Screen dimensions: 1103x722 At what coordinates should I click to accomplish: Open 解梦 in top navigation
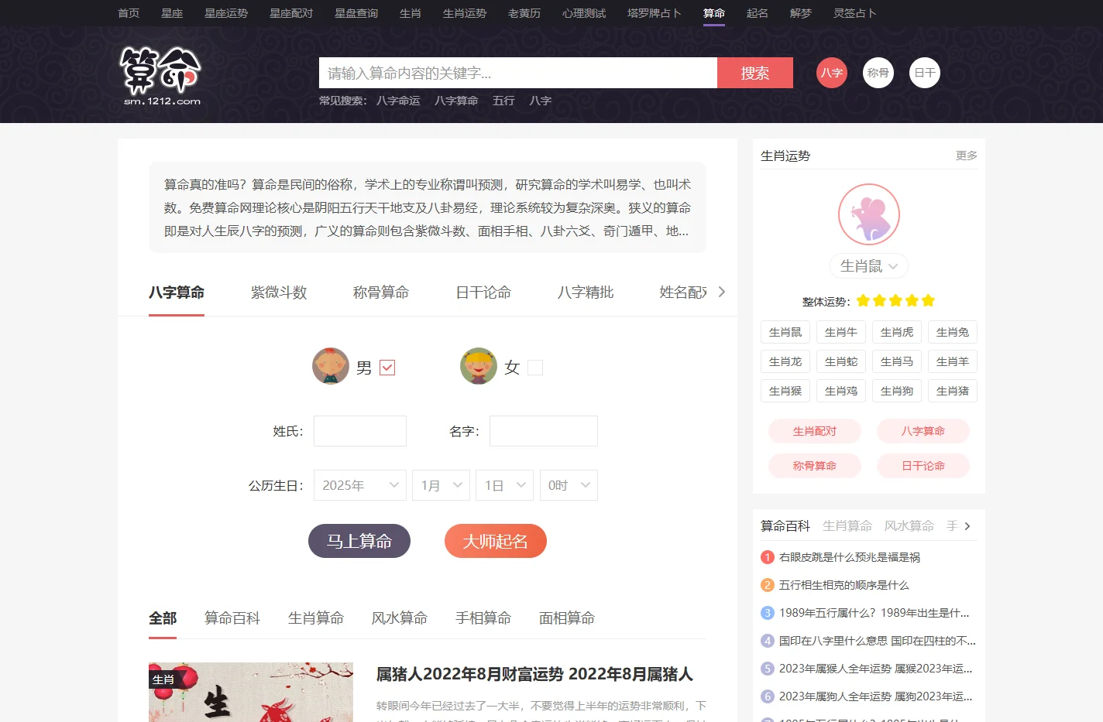click(801, 13)
